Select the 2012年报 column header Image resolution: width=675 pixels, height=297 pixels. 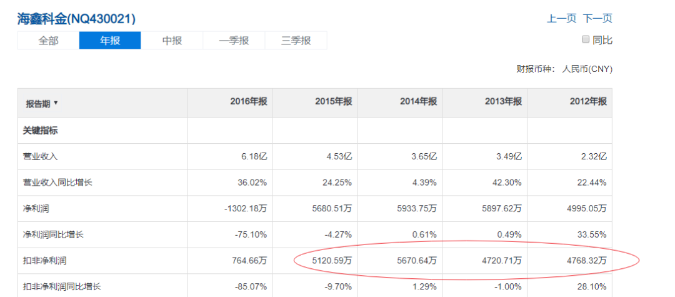click(588, 101)
